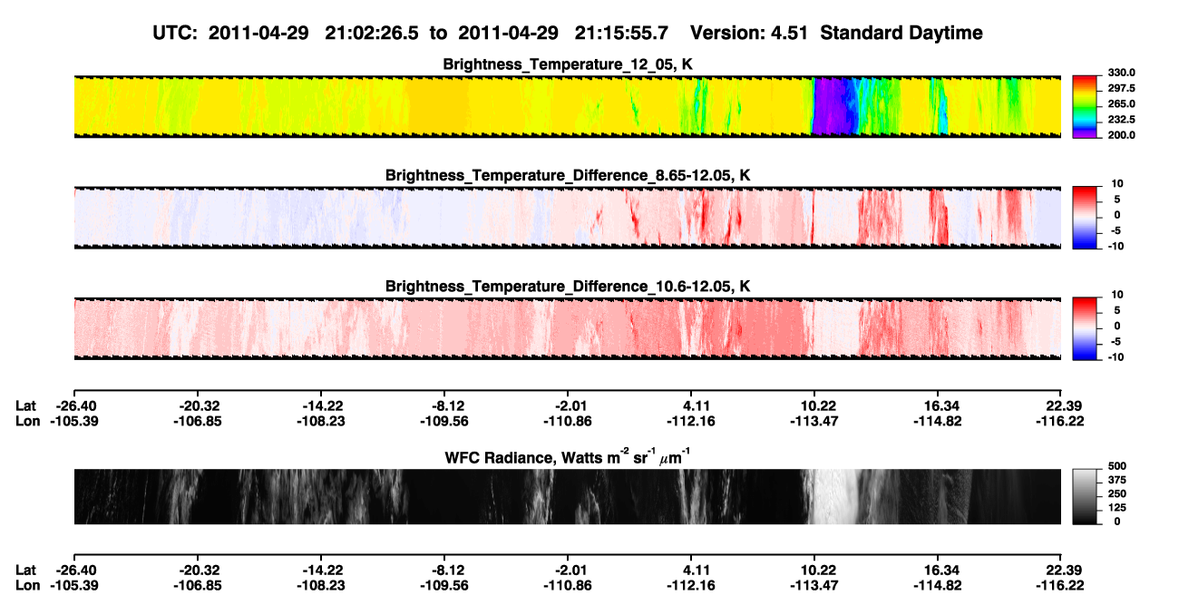
Task: Click the bottom axis 'Lon' row label
Action: click(28, 586)
